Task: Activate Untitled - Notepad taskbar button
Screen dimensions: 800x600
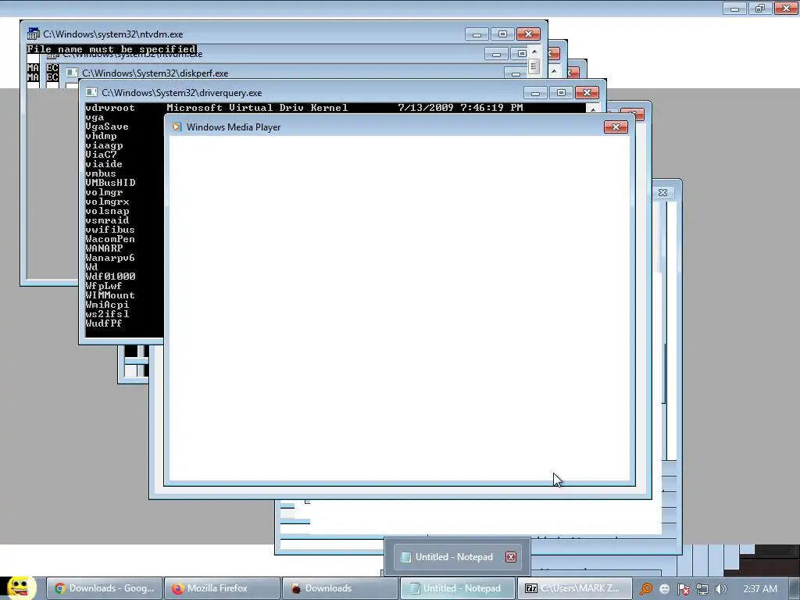Action: [x=458, y=588]
